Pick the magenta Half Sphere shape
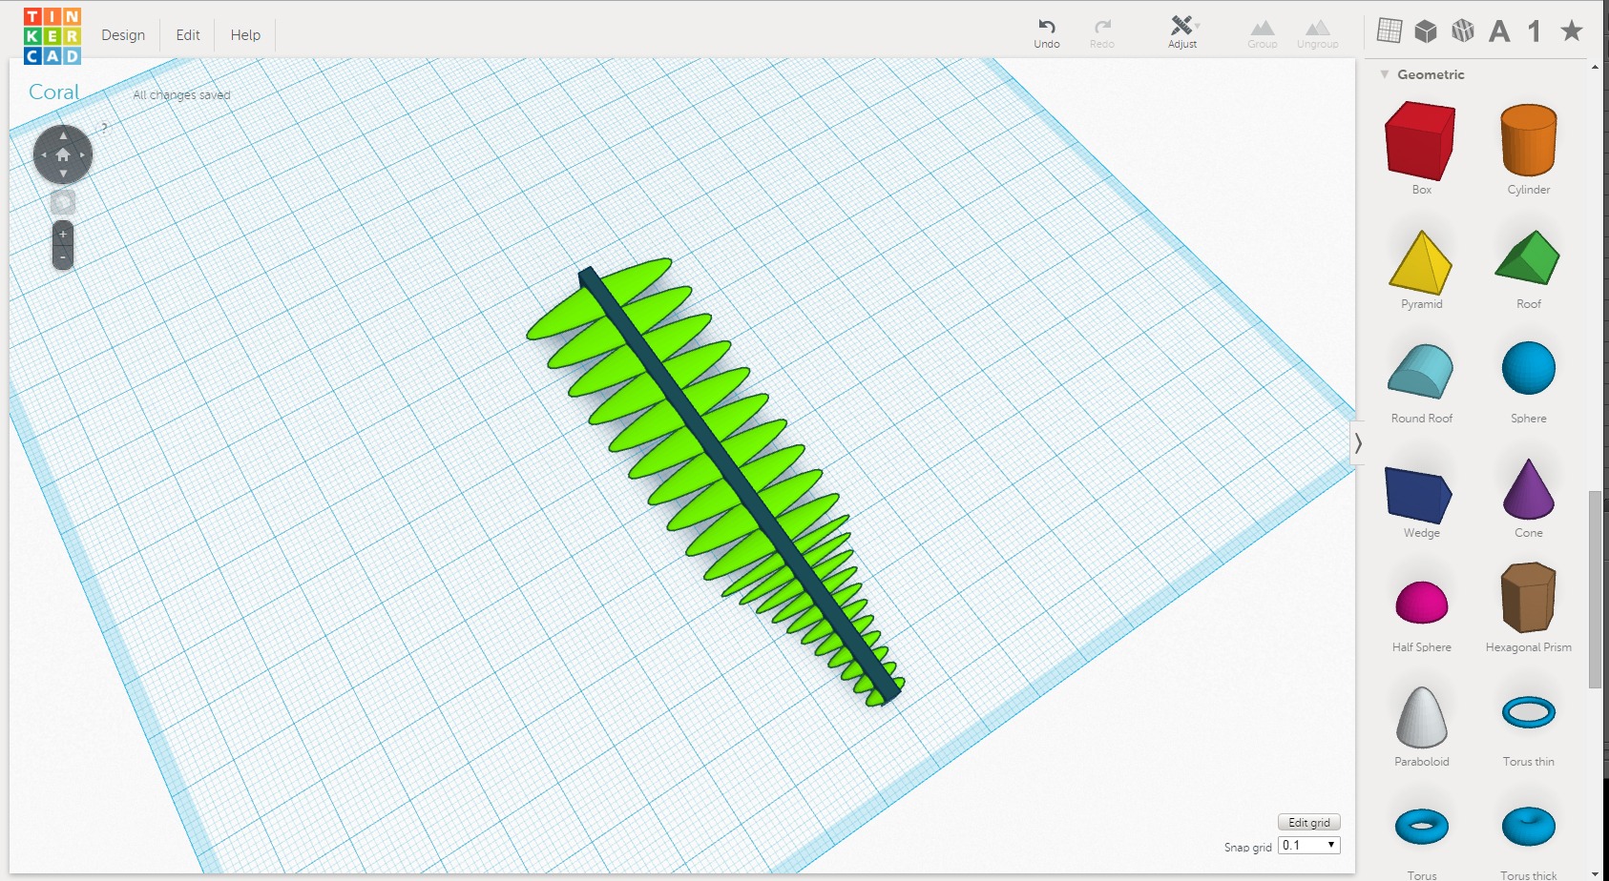The width and height of the screenshot is (1609, 881). [x=1422, y=602]
